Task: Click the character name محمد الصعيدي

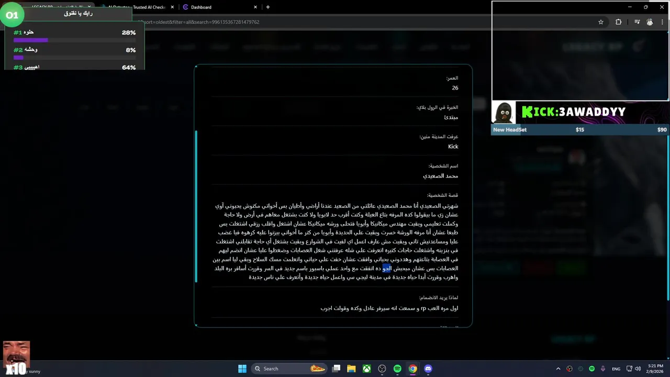Action: tap(441, 176)
